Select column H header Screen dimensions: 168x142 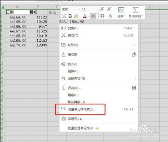[150, 7]
